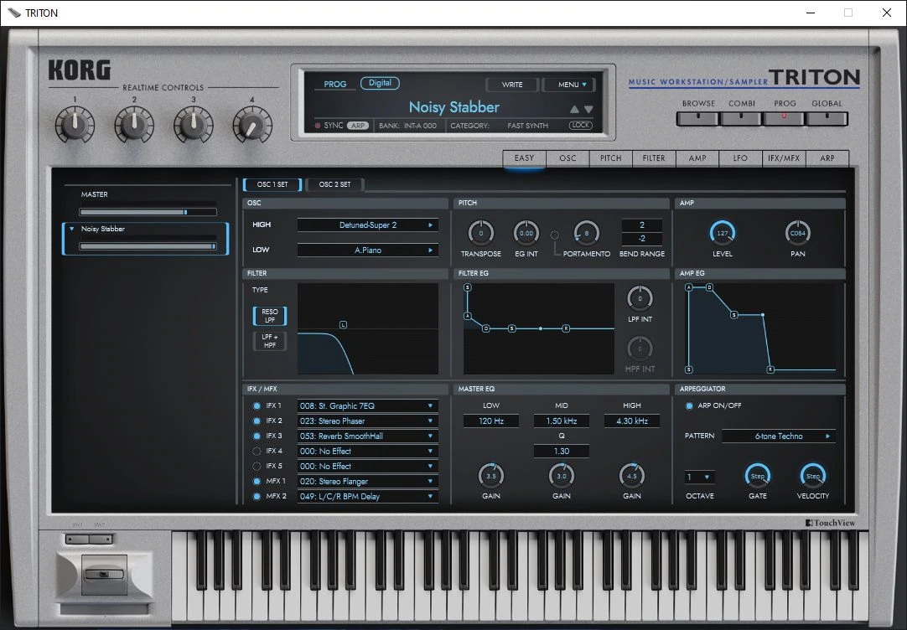Click the Amp EG release point R
The image size is (907, 630).
click(770, 369)
